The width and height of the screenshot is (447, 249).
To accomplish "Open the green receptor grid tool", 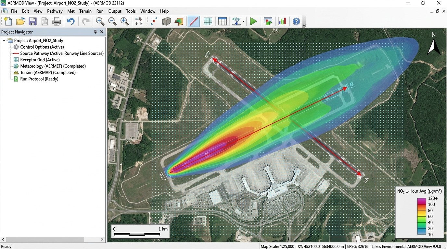I will pos(208,21).
